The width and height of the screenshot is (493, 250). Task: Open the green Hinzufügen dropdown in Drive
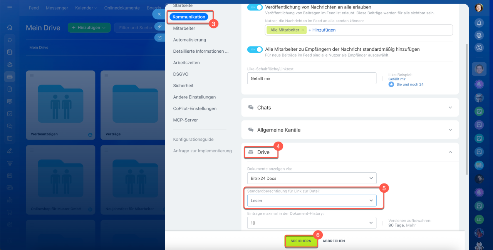(x=89, y=28)
